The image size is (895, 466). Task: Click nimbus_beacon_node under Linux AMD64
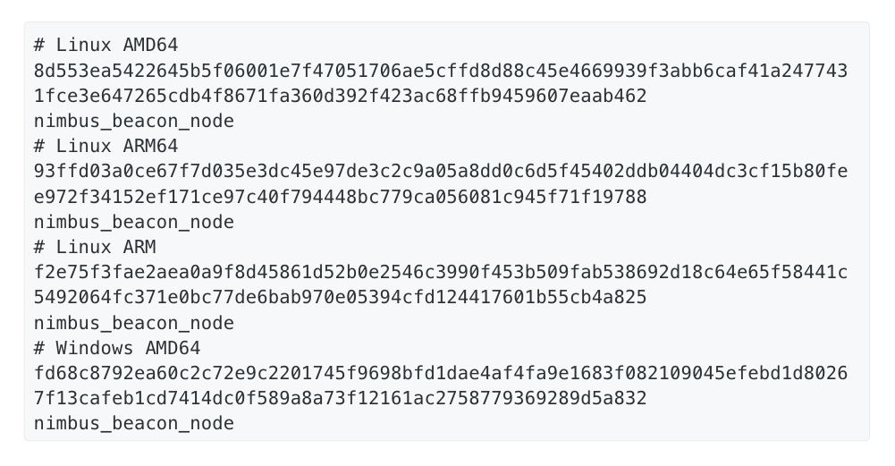coord(134,121)
